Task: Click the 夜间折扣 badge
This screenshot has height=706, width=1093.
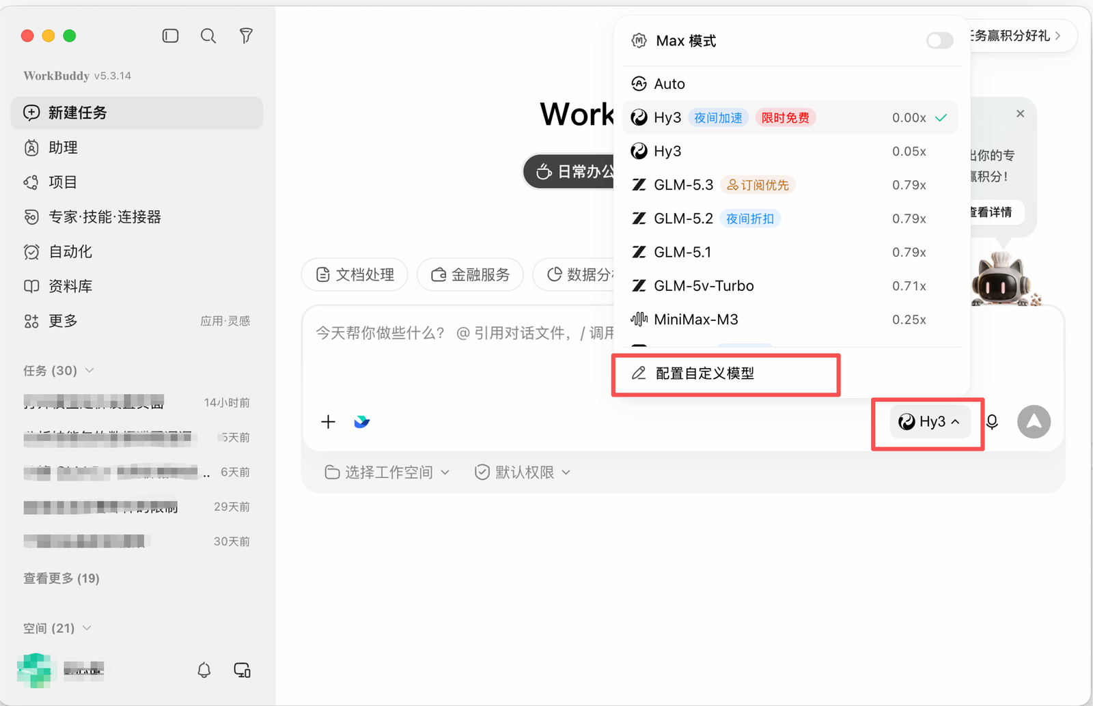Action: pyautogui.click(x=750, y=218)
